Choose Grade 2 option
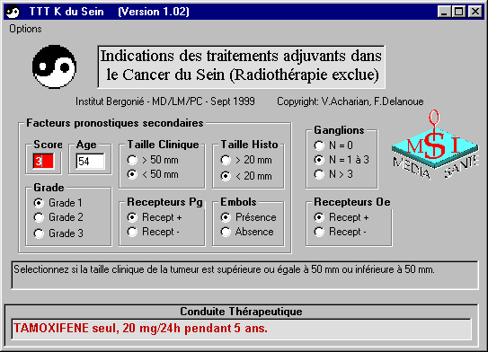The width and height of the screenshot is (488, 352). [x=58, y=217]
